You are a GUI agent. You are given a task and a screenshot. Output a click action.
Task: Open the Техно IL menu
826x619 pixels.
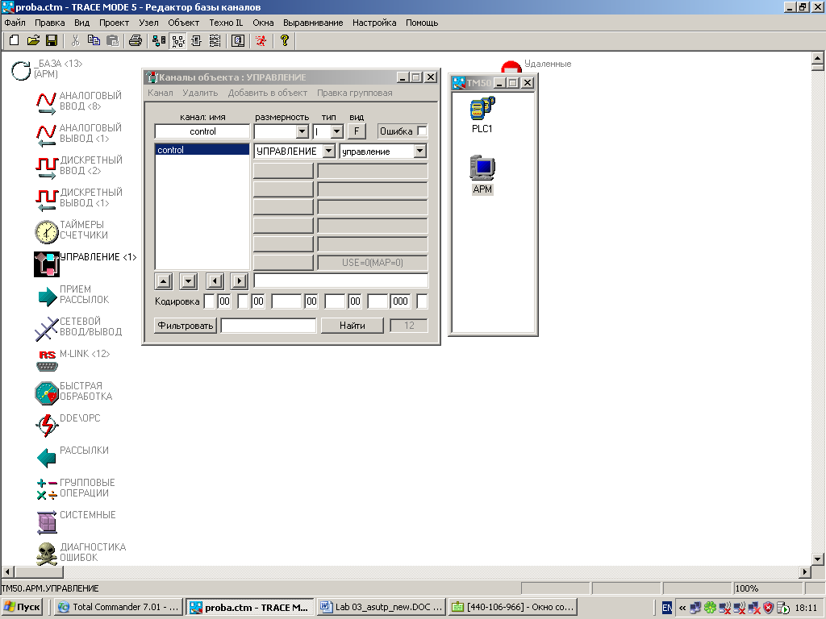[226, 23]
